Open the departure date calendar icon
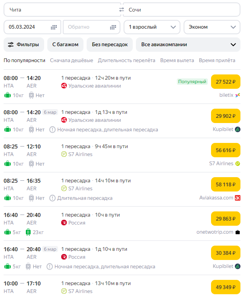This screenshot has height=295, width=246. click(54, 27)
